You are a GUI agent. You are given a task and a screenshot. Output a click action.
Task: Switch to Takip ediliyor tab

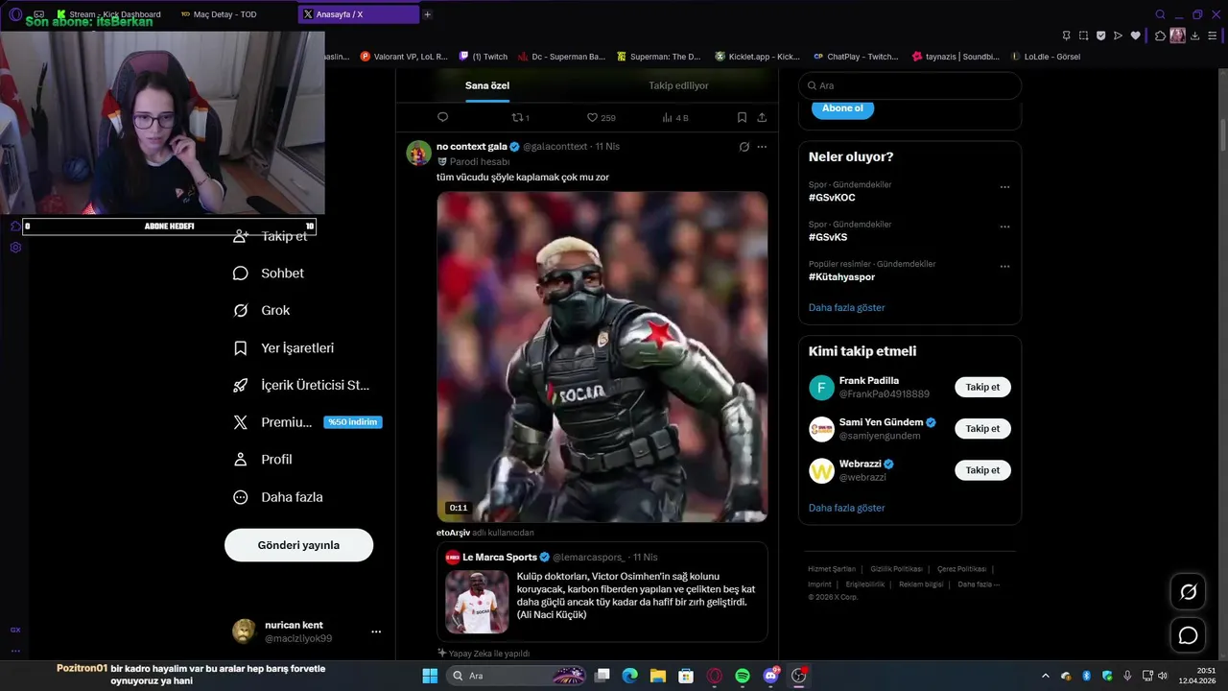(678, 85)
